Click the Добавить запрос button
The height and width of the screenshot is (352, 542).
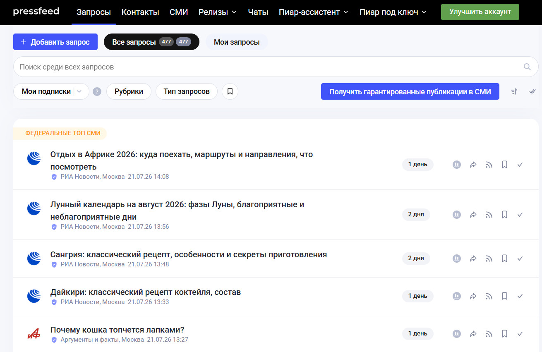[55, 42]
